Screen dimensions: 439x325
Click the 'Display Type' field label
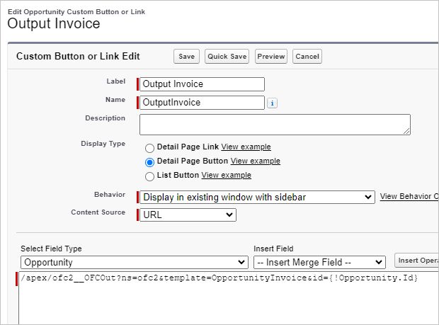[103, 144]
